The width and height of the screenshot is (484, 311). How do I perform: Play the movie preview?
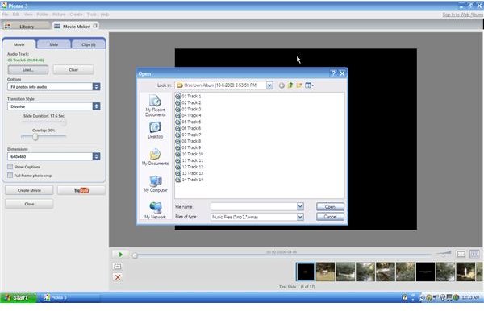121,255
